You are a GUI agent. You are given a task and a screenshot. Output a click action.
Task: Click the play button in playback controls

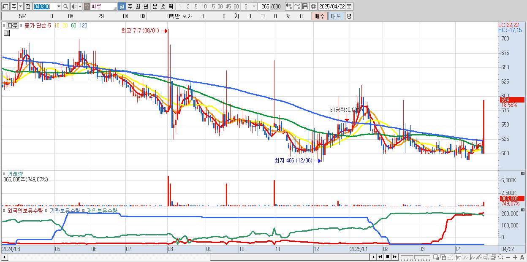pos(373,257)
